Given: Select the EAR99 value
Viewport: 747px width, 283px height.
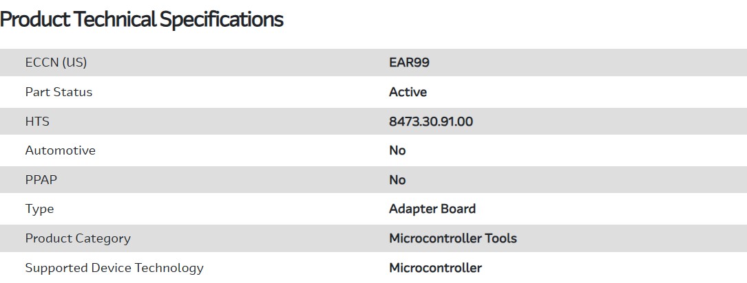Looking at the screenshot, I should click(410, 63).
